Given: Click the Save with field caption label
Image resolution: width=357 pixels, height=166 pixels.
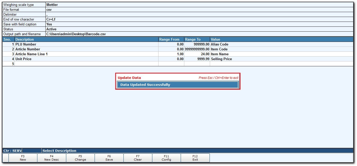Looking at the screenshot, I should coord(20,24).
